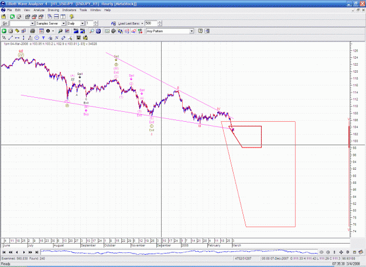Select the text T drawing tool
Image resolution: width=366 pixels, height=267 pixels.
tap(43, 38)
